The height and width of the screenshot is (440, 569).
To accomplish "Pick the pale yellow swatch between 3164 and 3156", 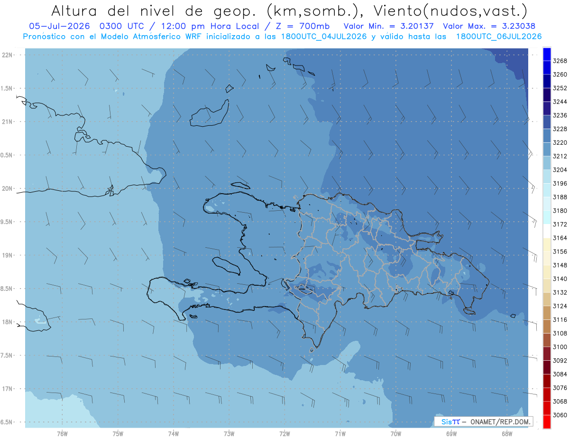I will pos(547,244).
